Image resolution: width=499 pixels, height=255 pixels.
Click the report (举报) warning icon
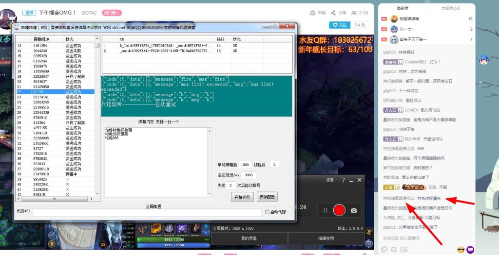pyautogui.click(x=312, y=13)
